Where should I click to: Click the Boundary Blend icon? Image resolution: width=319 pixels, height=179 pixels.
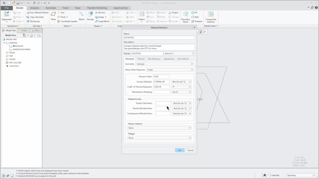click(x=185, y=14)
